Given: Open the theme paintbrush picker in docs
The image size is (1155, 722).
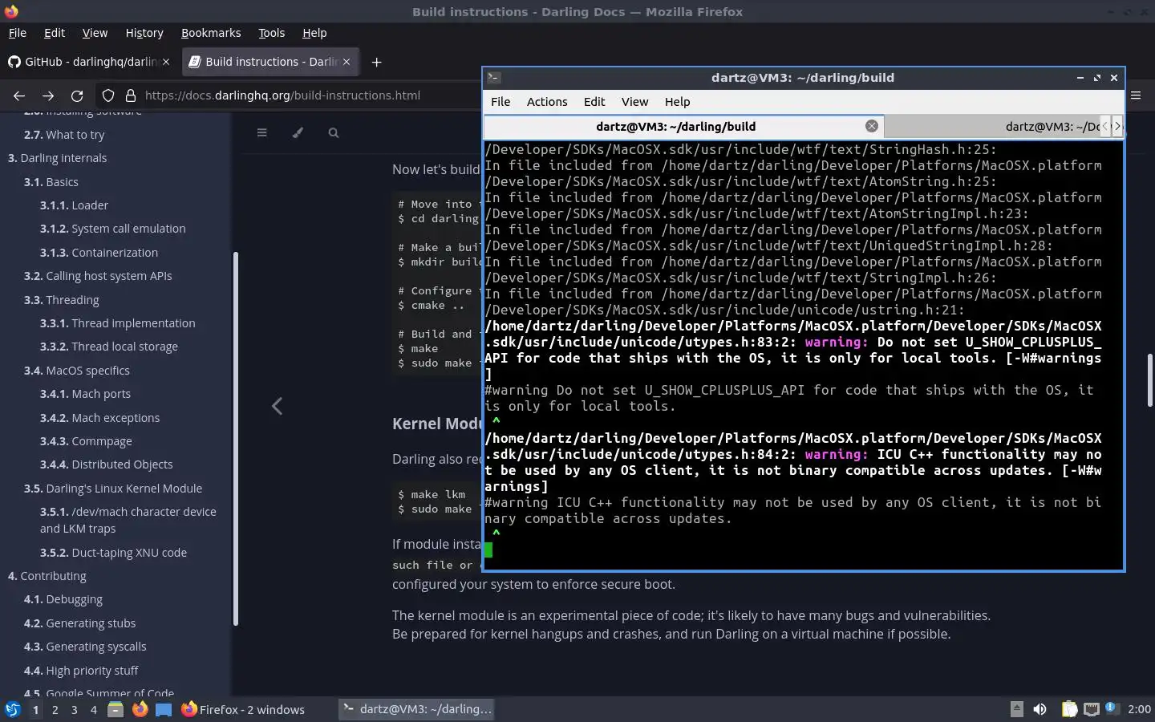Looking at the screenshot, I should (x=298, y=132).
